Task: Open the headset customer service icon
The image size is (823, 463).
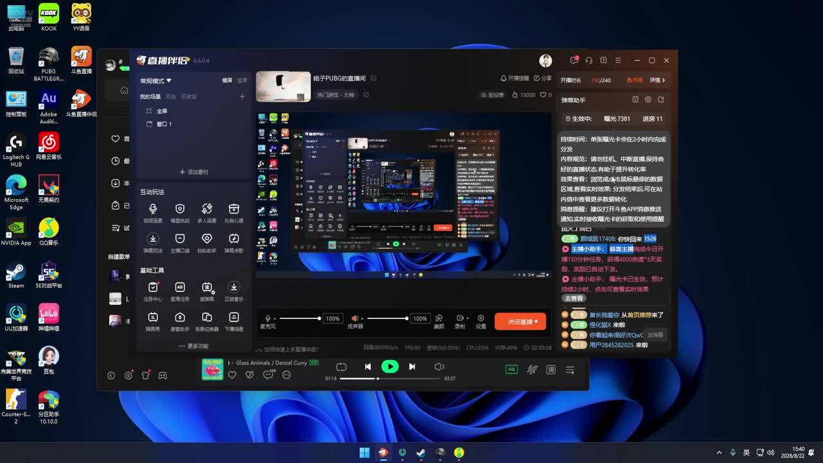Action: (x=588, y=60)
